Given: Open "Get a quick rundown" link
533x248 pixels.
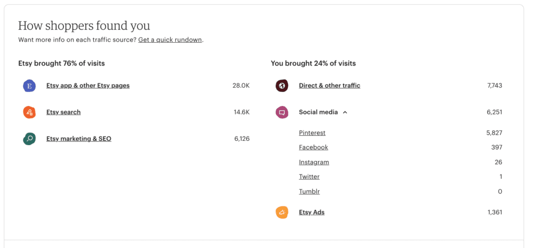Looking at the screenshot, I should (170, 40).
